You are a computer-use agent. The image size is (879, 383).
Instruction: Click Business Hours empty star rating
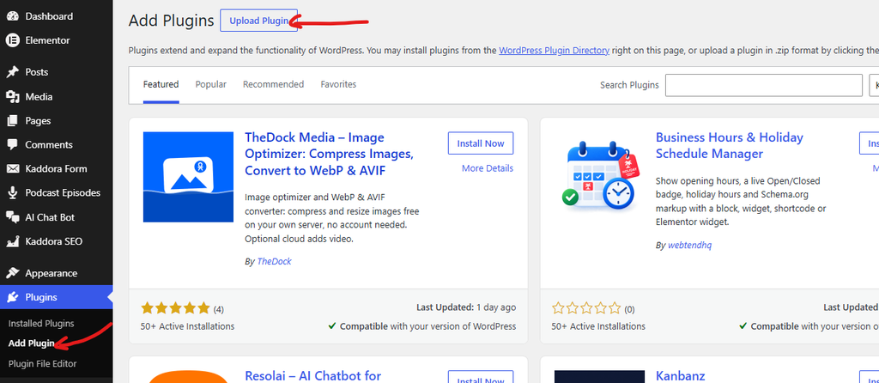coord(586,307)
